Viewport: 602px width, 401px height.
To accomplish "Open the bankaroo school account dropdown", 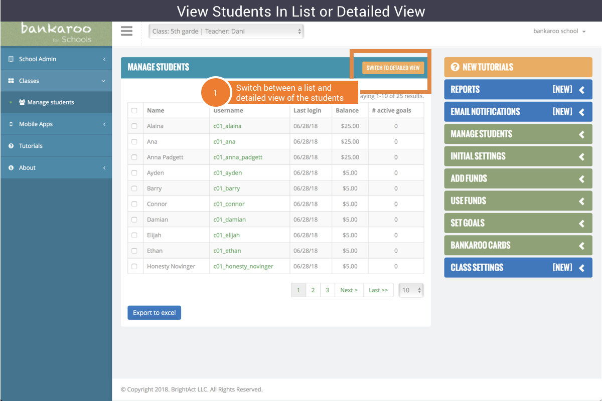I will pyautogui.click(x=559, y=31).
